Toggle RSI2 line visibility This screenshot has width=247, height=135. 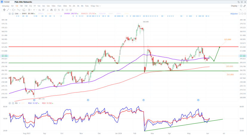pos(34,103)
